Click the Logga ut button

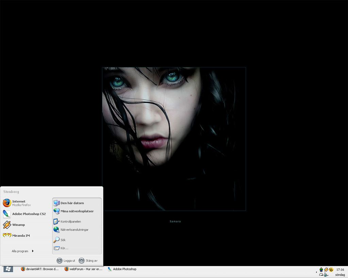pyautogui.click(x=66, y=260)
